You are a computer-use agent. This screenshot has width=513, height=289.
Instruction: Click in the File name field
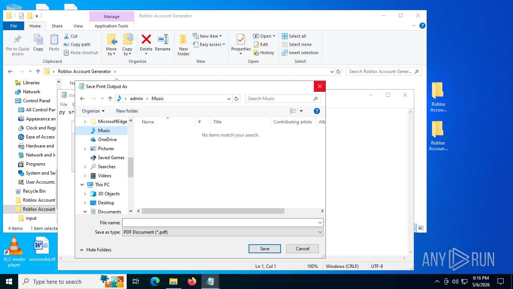pyautogui.click(x=220, y=223)
